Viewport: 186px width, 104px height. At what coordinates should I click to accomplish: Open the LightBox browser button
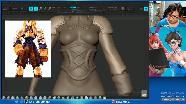[x=15, y=9]
